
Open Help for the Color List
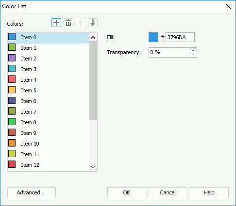coord(209,192)
